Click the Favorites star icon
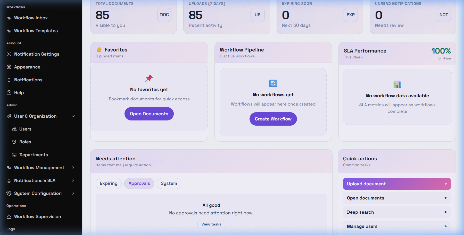 point(99,50)
